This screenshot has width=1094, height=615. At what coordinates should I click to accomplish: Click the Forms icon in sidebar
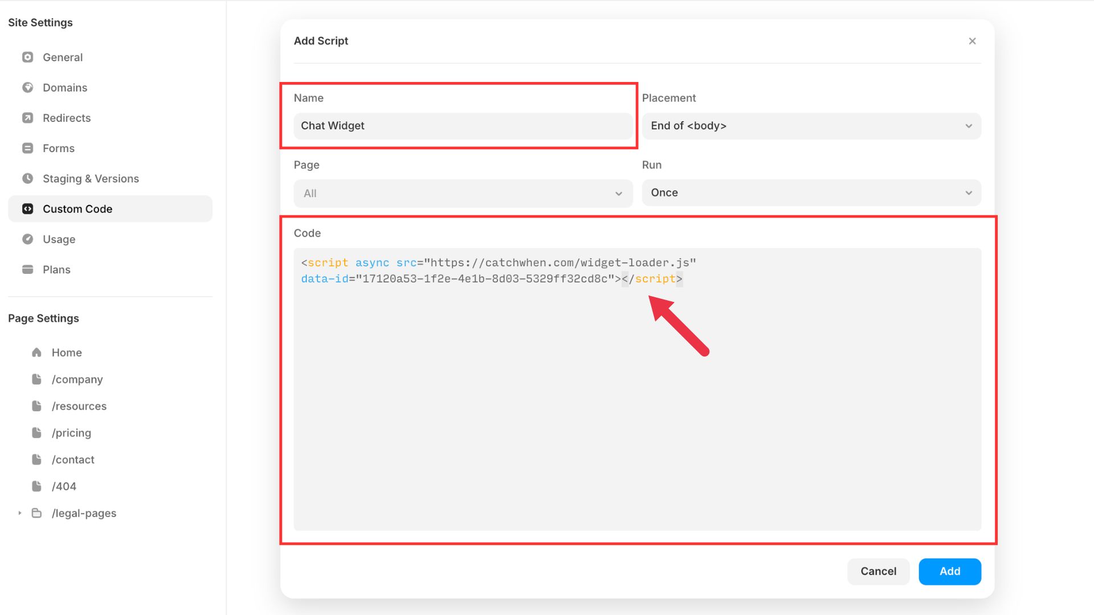27,148
